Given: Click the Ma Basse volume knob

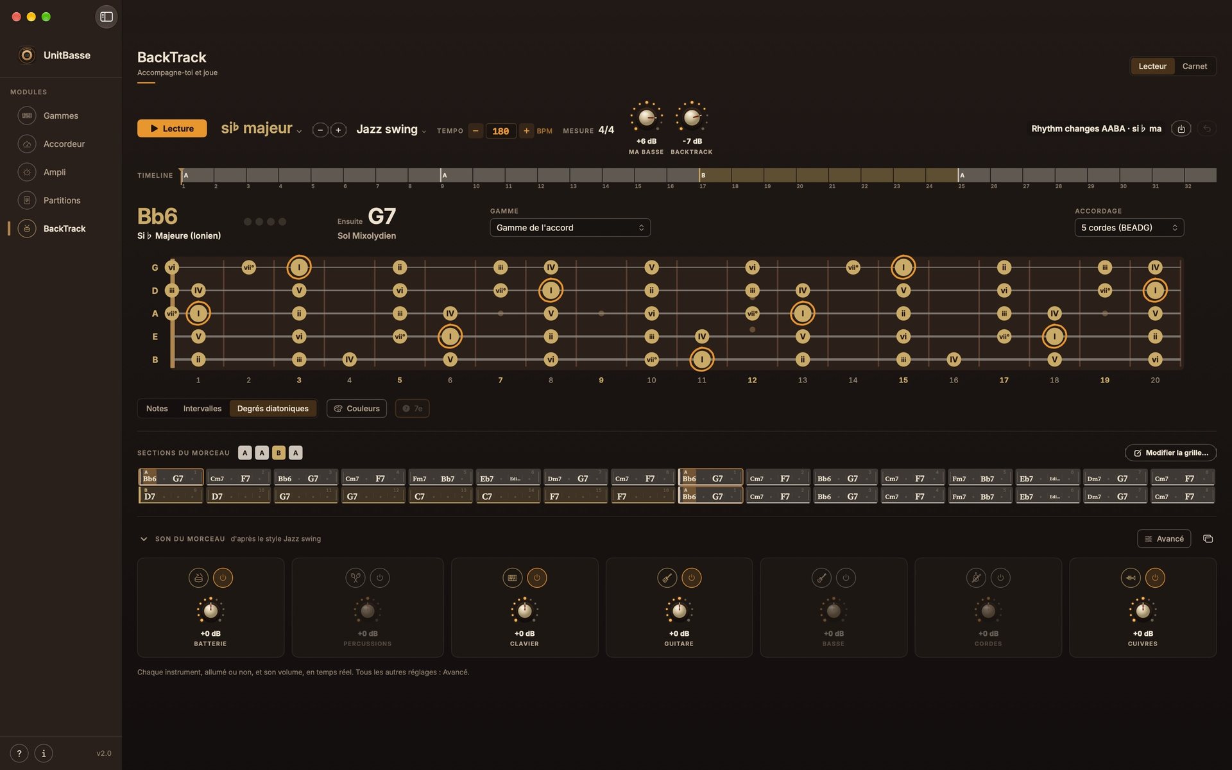Looking at the screenshot, I should pyautogui.click(x=646, y=117).
